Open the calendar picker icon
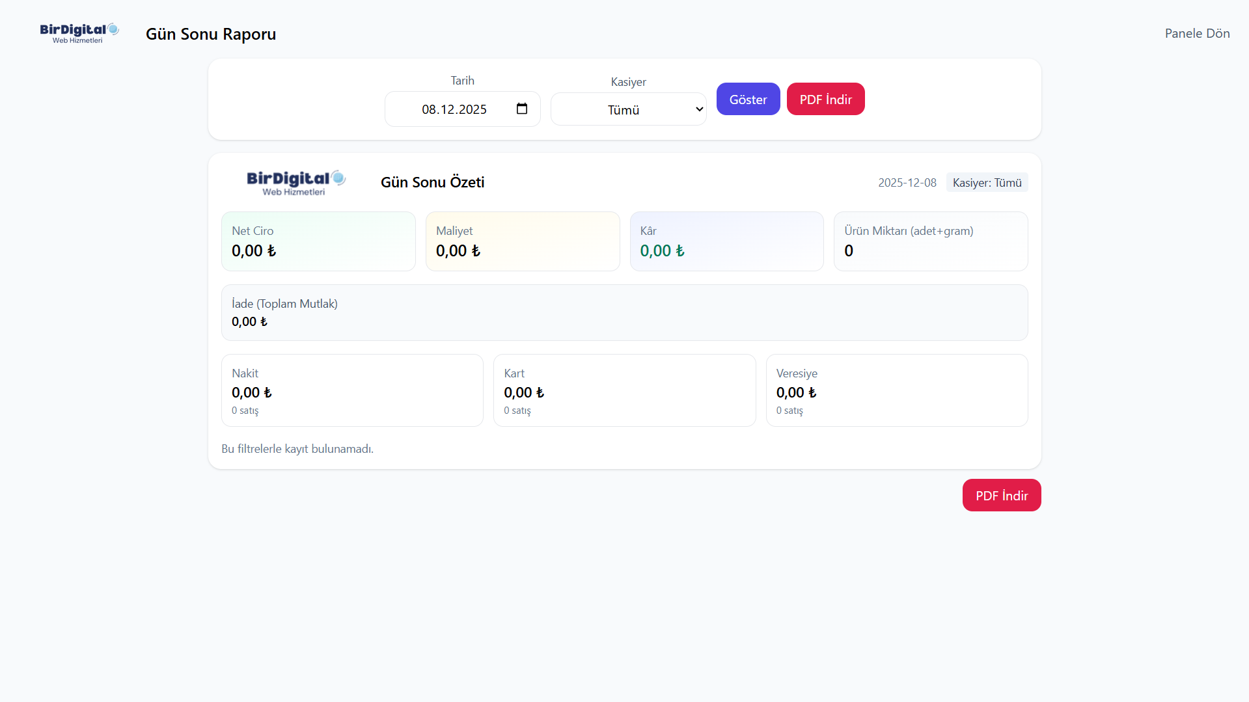This screenshot has height=702, width=1249. coord(521,109)
